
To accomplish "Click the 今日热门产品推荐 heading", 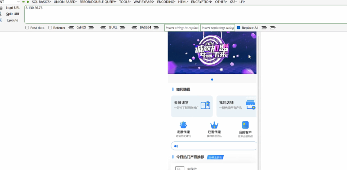I will tap(190, 157).
